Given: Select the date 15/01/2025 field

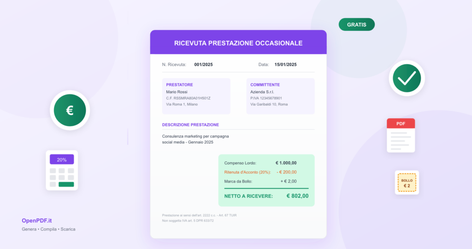Looking at the screenshot, I should pos(285,65).
